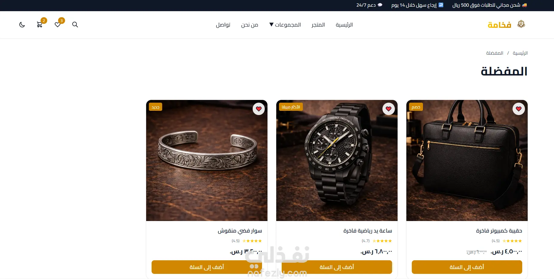Remove laptop bag from favorites heart
Screen dimensions: 554x279
coord(519,109)
